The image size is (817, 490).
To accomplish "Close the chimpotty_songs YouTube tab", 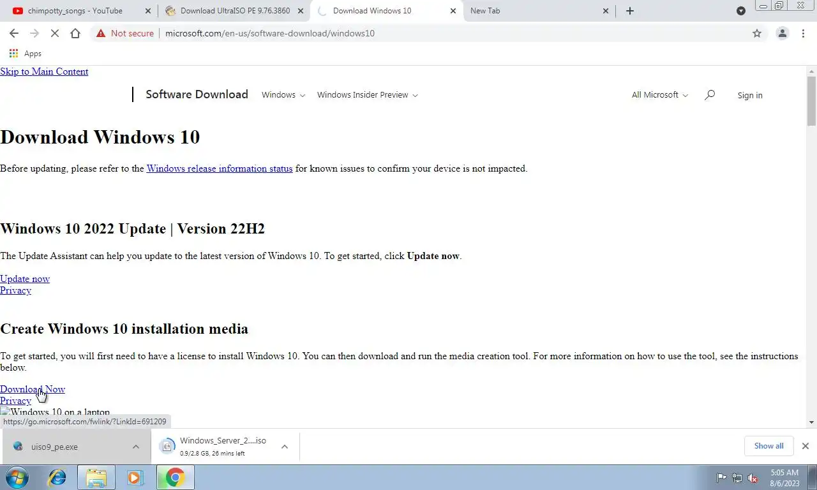I will coord(148,11).
